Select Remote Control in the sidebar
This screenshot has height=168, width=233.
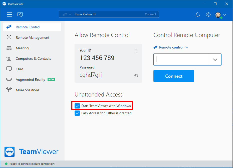[32, 27]
